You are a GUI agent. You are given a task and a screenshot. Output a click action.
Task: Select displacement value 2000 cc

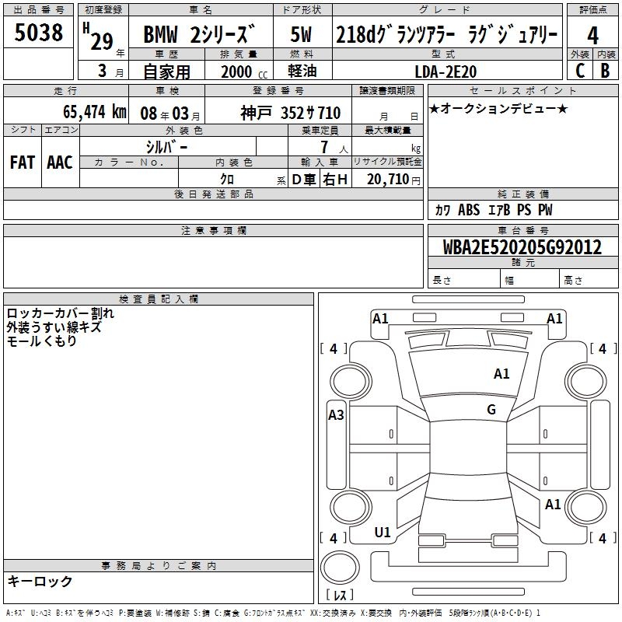(x=244, y=72)
